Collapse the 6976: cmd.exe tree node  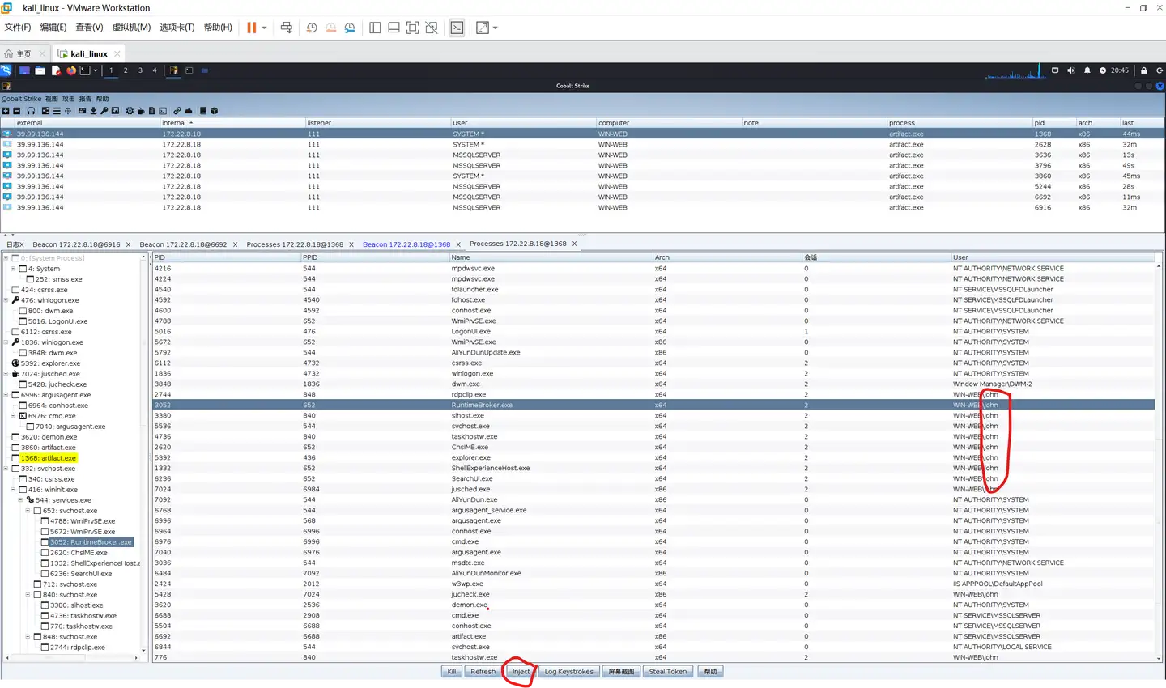12,416
